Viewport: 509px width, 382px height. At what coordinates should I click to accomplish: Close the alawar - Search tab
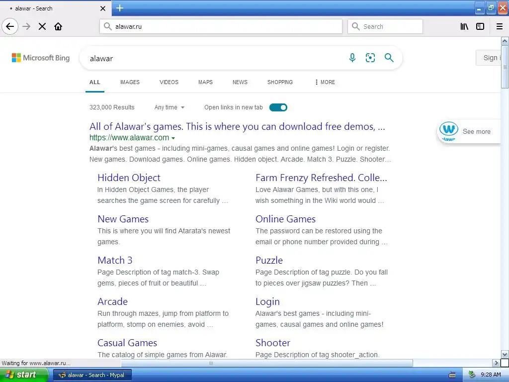[103, 8]
